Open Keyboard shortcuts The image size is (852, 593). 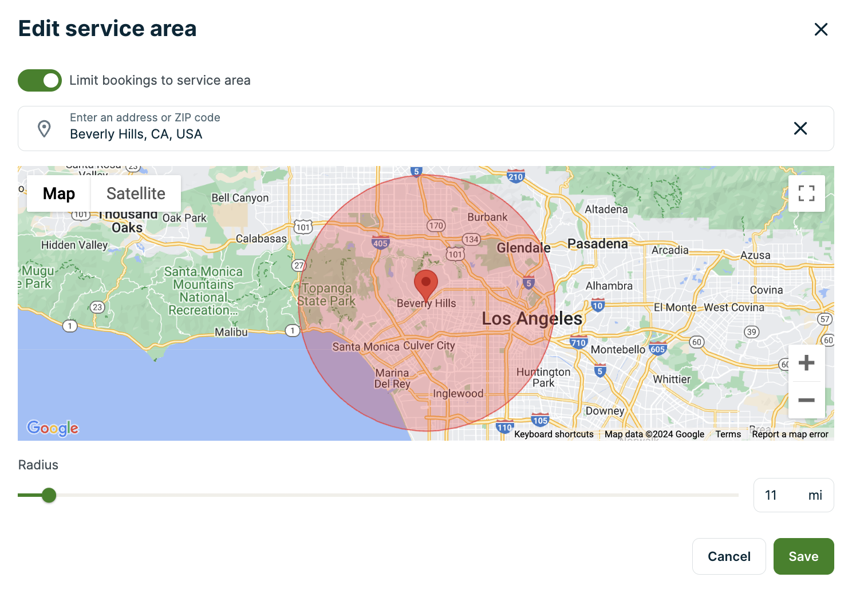553,434
